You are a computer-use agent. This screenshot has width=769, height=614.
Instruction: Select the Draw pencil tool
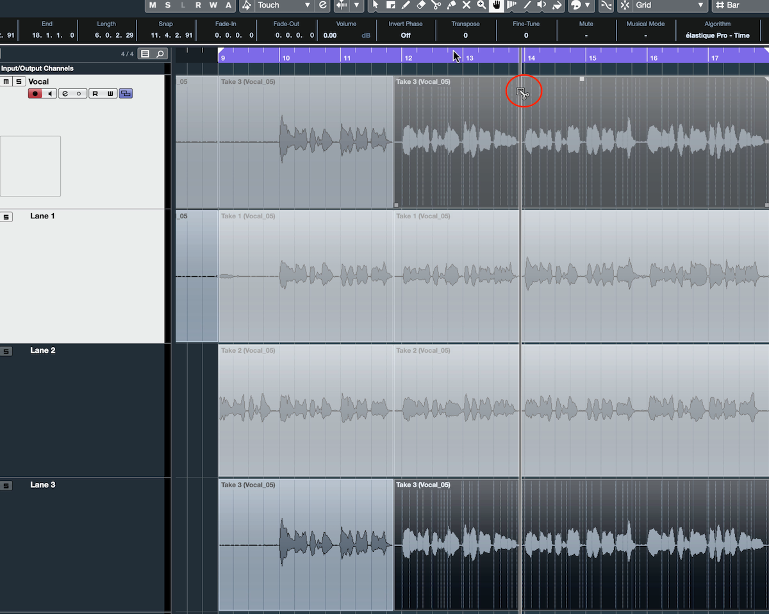tap(406, 5)
